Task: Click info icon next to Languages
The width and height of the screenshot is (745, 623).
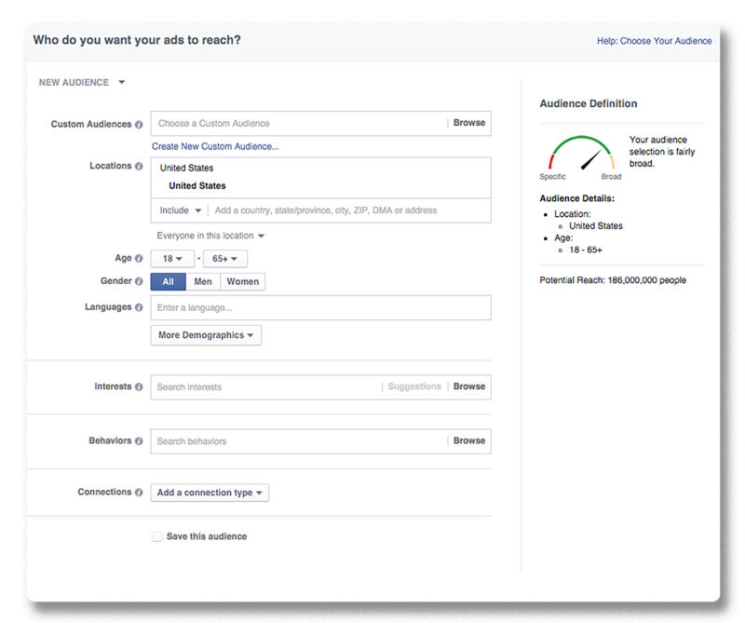Action: point(139,307)
